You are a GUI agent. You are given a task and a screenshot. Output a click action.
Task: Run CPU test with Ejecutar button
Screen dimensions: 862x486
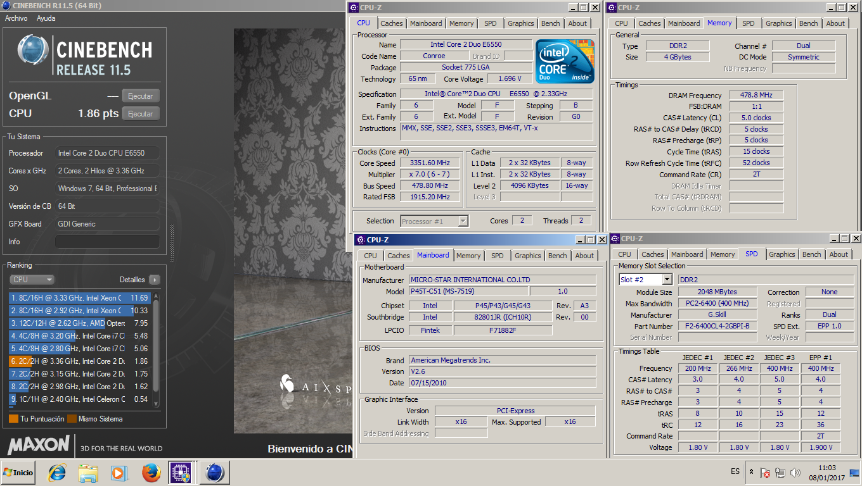click(140, 114)
